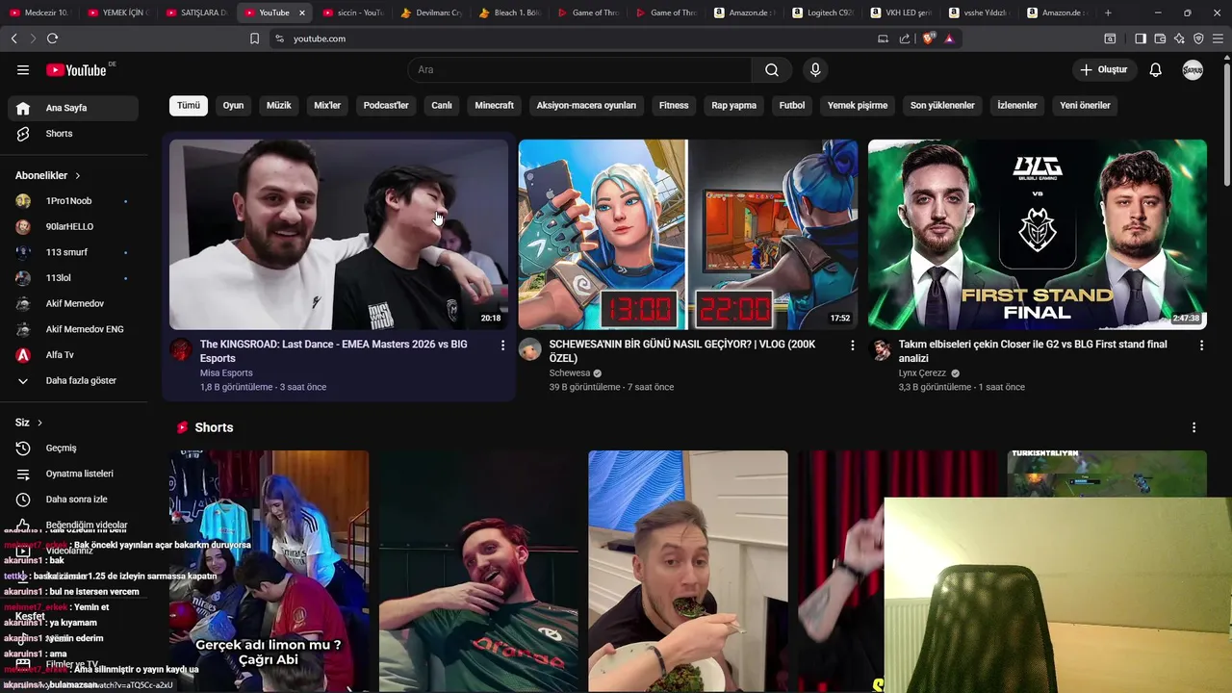Go back in browser history
1232x693 pixels.
coord(13,38)
